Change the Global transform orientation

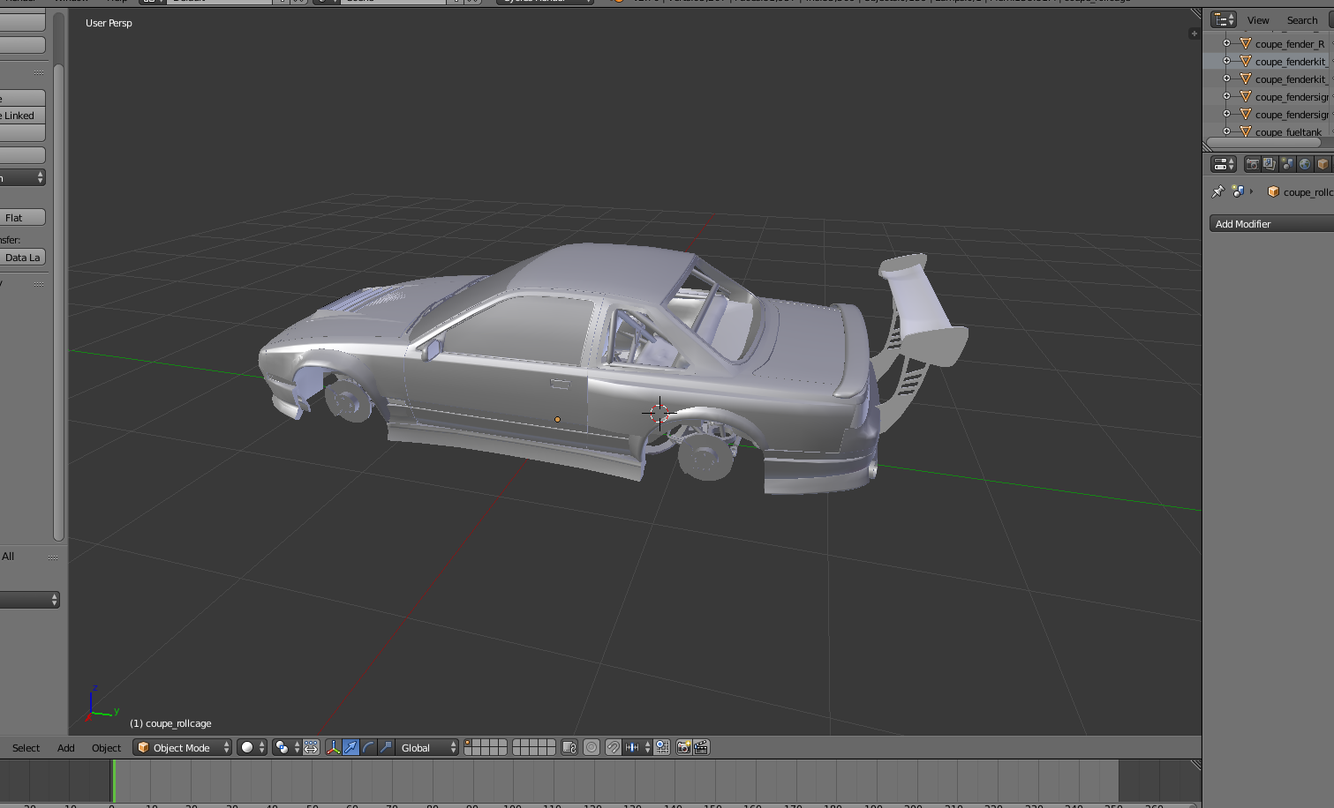point(427,747)
